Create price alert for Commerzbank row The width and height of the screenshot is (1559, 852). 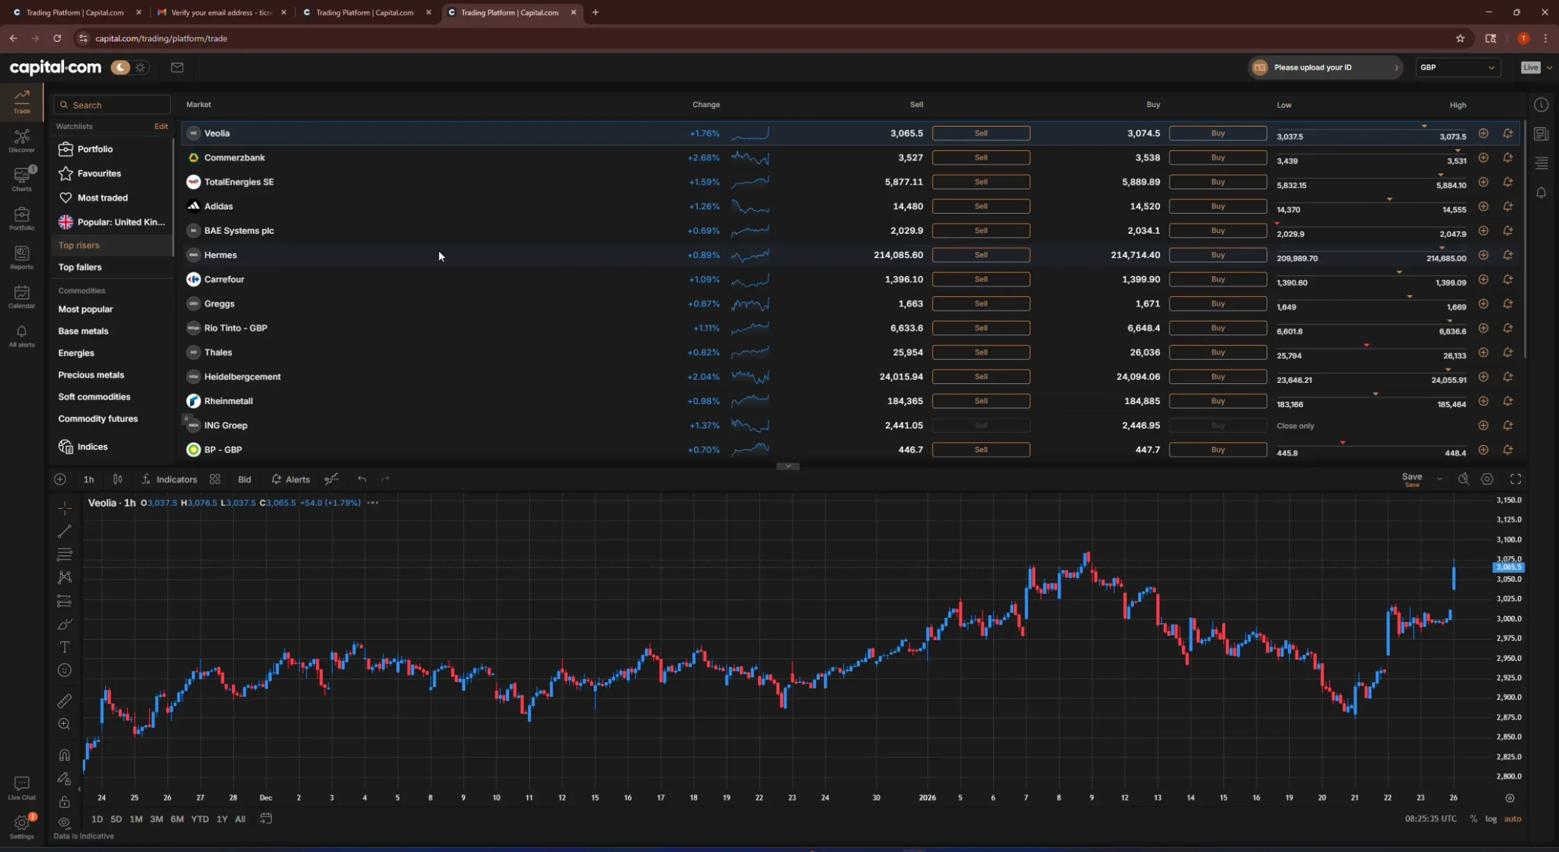click(x=1508, y=158)
